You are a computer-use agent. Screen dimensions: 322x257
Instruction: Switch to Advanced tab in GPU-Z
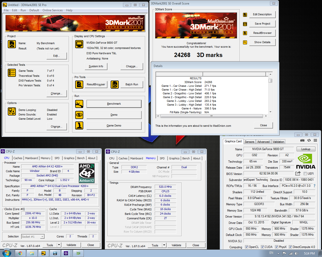(x=263, y=142)
